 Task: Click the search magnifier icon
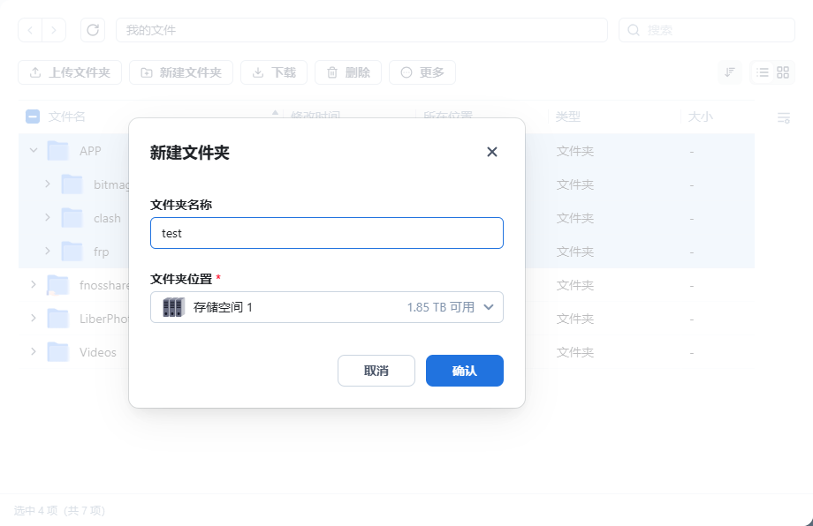pos(634,30)
